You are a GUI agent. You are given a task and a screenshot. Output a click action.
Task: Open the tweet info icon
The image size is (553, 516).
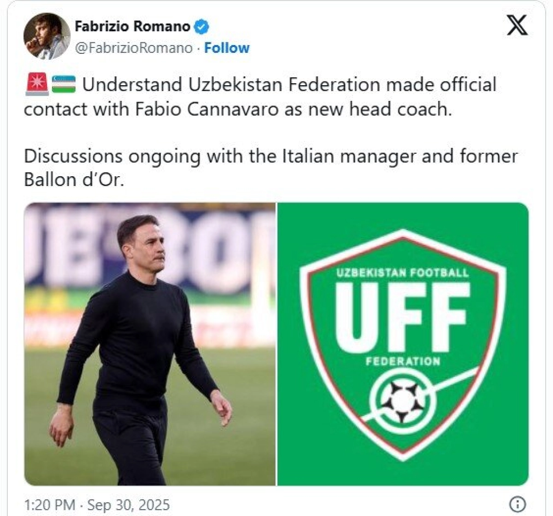point(518,504)
